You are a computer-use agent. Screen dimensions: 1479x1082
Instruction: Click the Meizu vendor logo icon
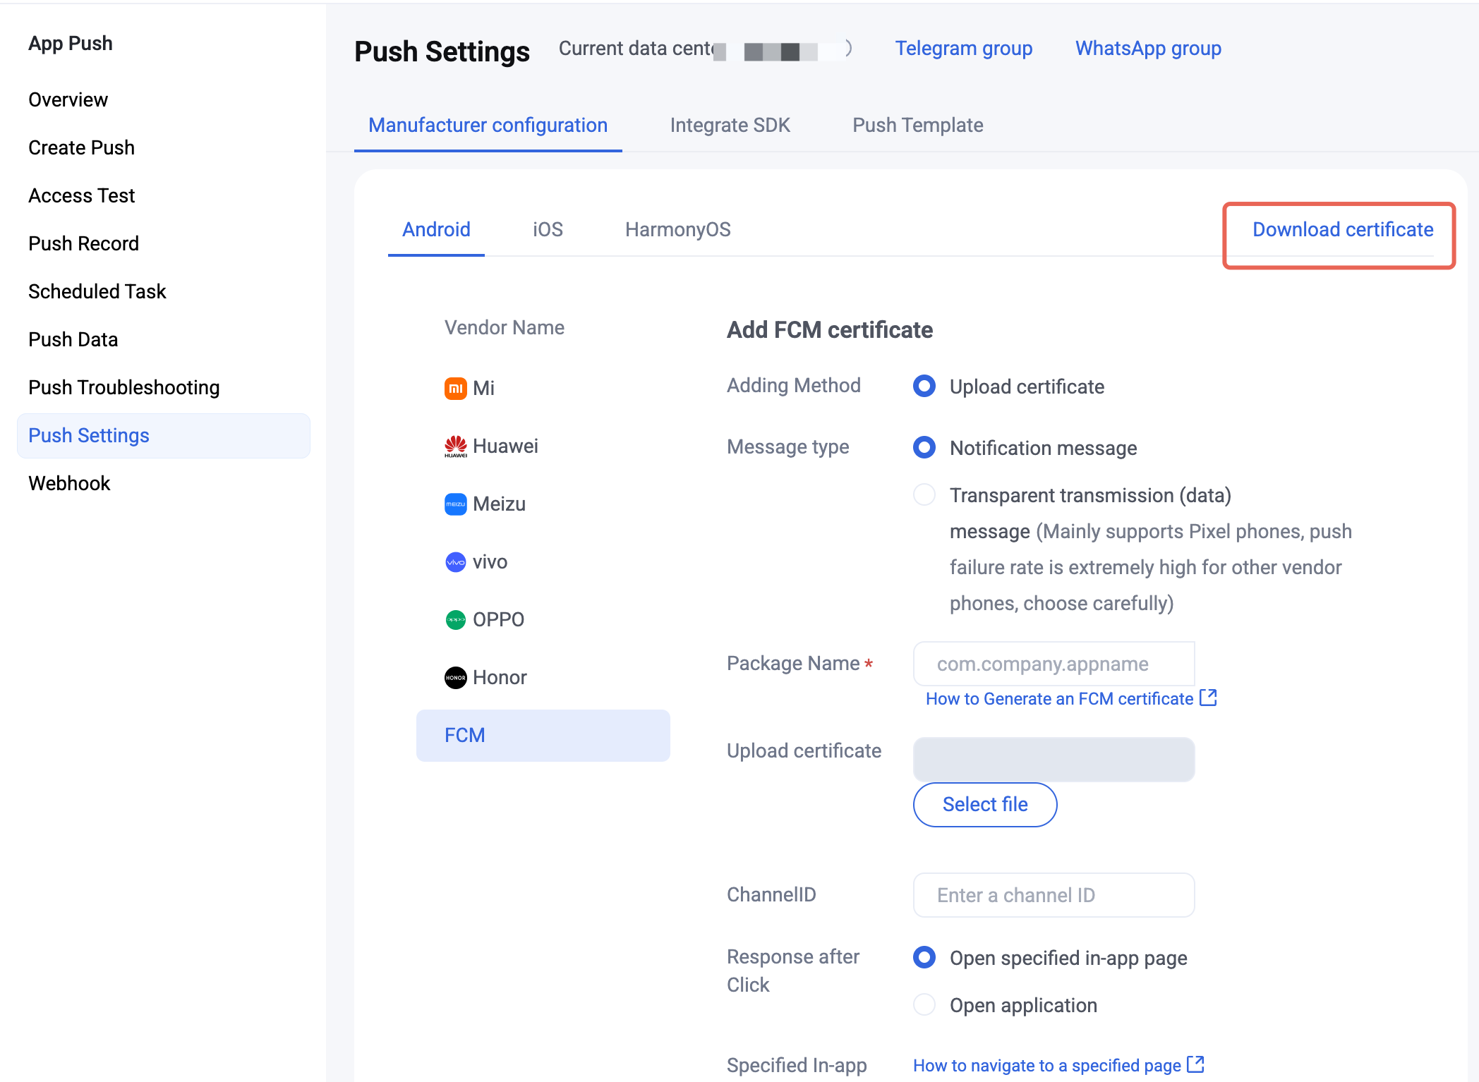click(455, 504)
